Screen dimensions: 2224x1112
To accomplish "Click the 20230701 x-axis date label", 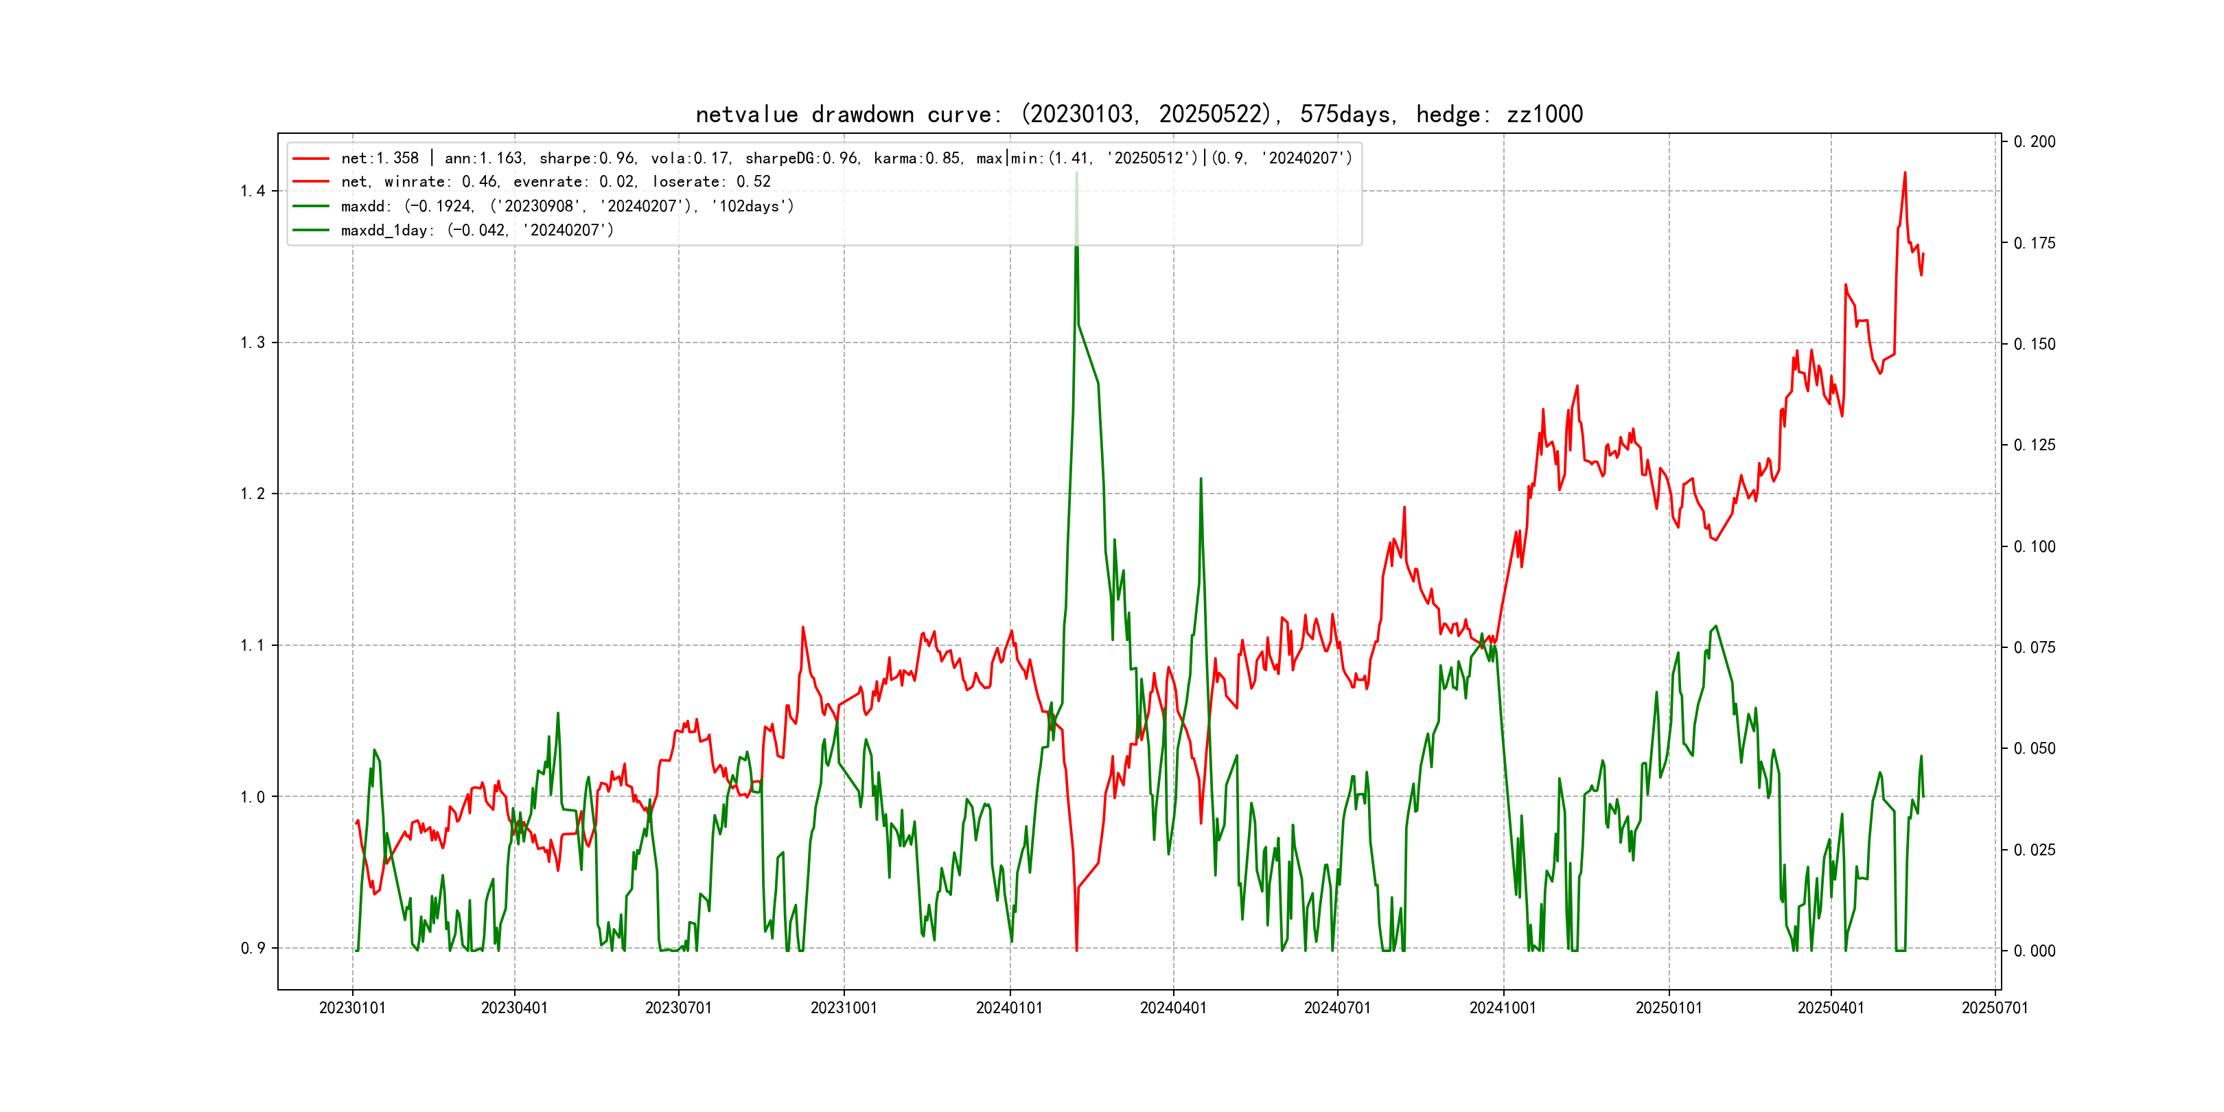I will point(679,1008).
